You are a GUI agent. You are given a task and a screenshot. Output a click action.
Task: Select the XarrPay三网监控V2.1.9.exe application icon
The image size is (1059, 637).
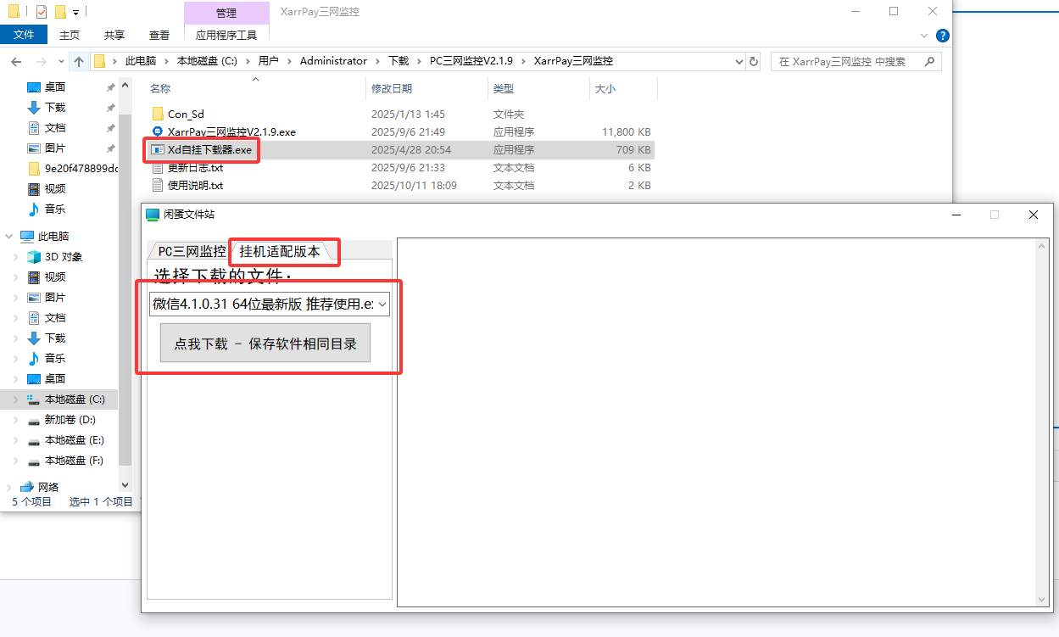(x=157, y=132)
